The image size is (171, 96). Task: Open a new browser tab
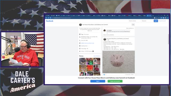[x=153, y=15]
